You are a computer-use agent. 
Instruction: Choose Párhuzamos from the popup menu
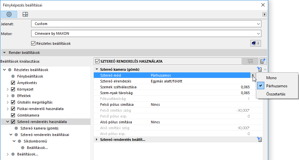[x=277, y=86]
